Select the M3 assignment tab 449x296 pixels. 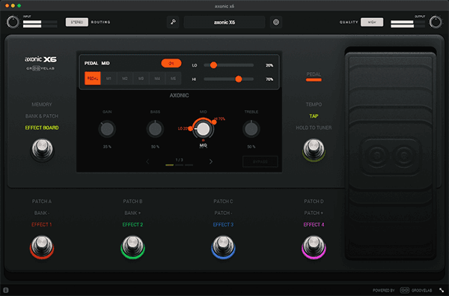pyautogui.click(x=141, y=78)
